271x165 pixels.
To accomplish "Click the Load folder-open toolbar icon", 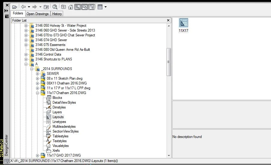I will tap(15, 7).
